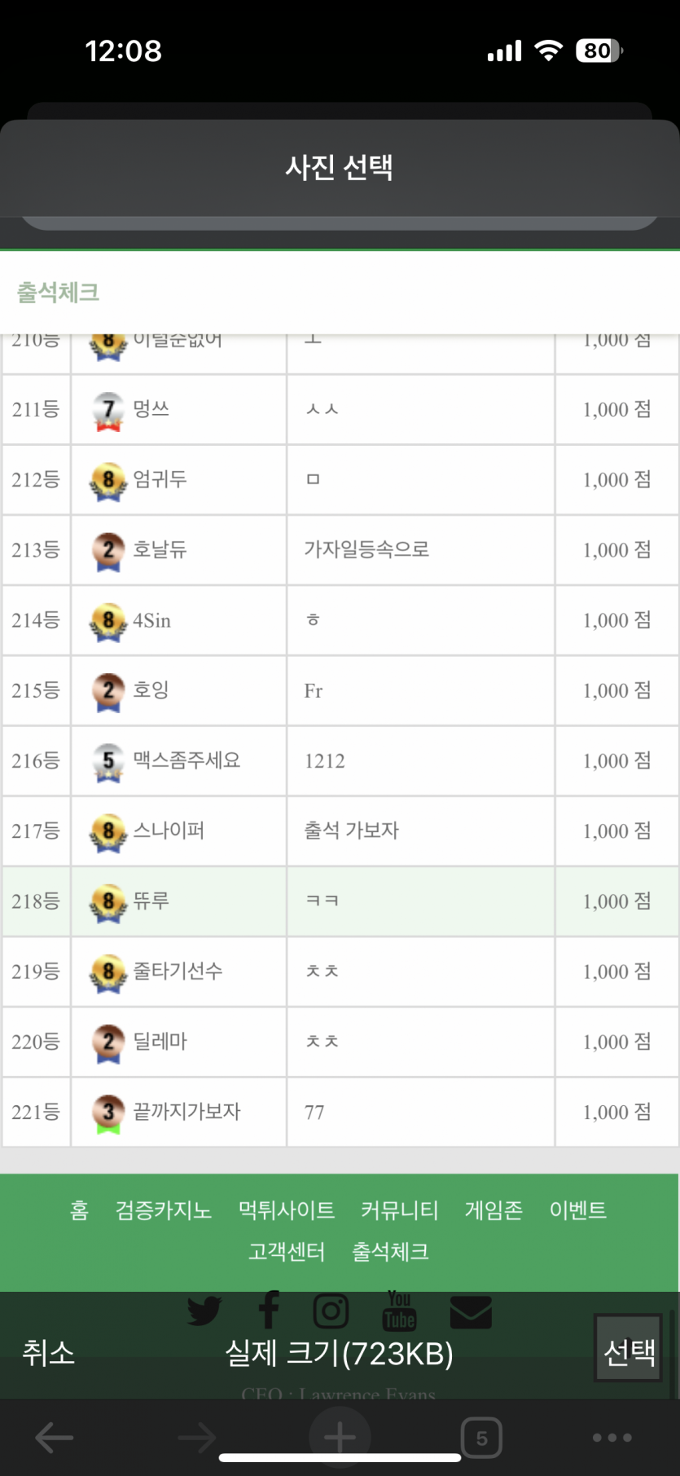The width and height of the screenshot is (680, 1476).
Task: Open the three-dot more menu
Action: click(x=612, y=1438)
